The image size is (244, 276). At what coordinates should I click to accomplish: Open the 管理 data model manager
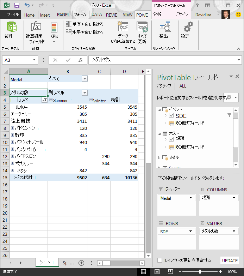(11, 27)
